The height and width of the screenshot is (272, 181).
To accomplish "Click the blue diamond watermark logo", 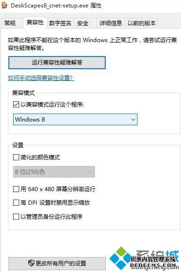I will [120, 258].
